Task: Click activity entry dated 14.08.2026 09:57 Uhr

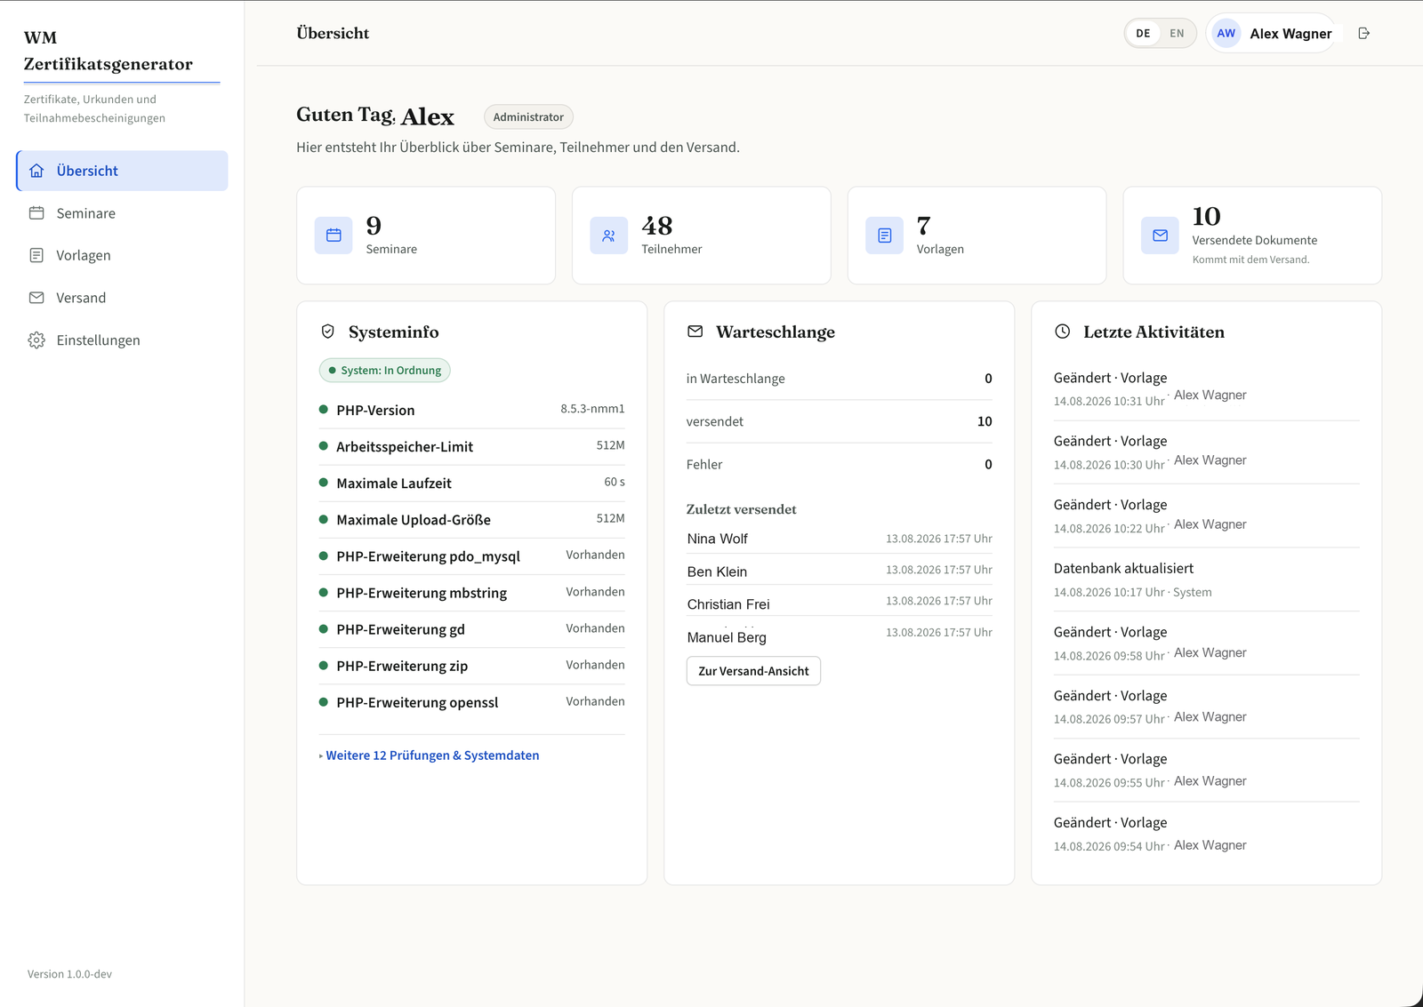Action: point(1206,707)
